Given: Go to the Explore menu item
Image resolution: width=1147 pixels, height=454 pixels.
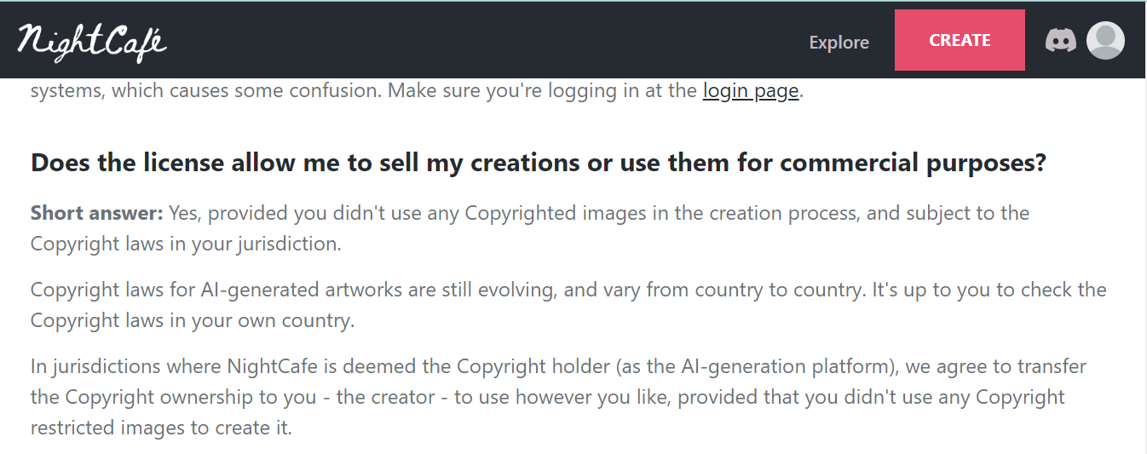Looking at the screenshot, I should [839, 42].
